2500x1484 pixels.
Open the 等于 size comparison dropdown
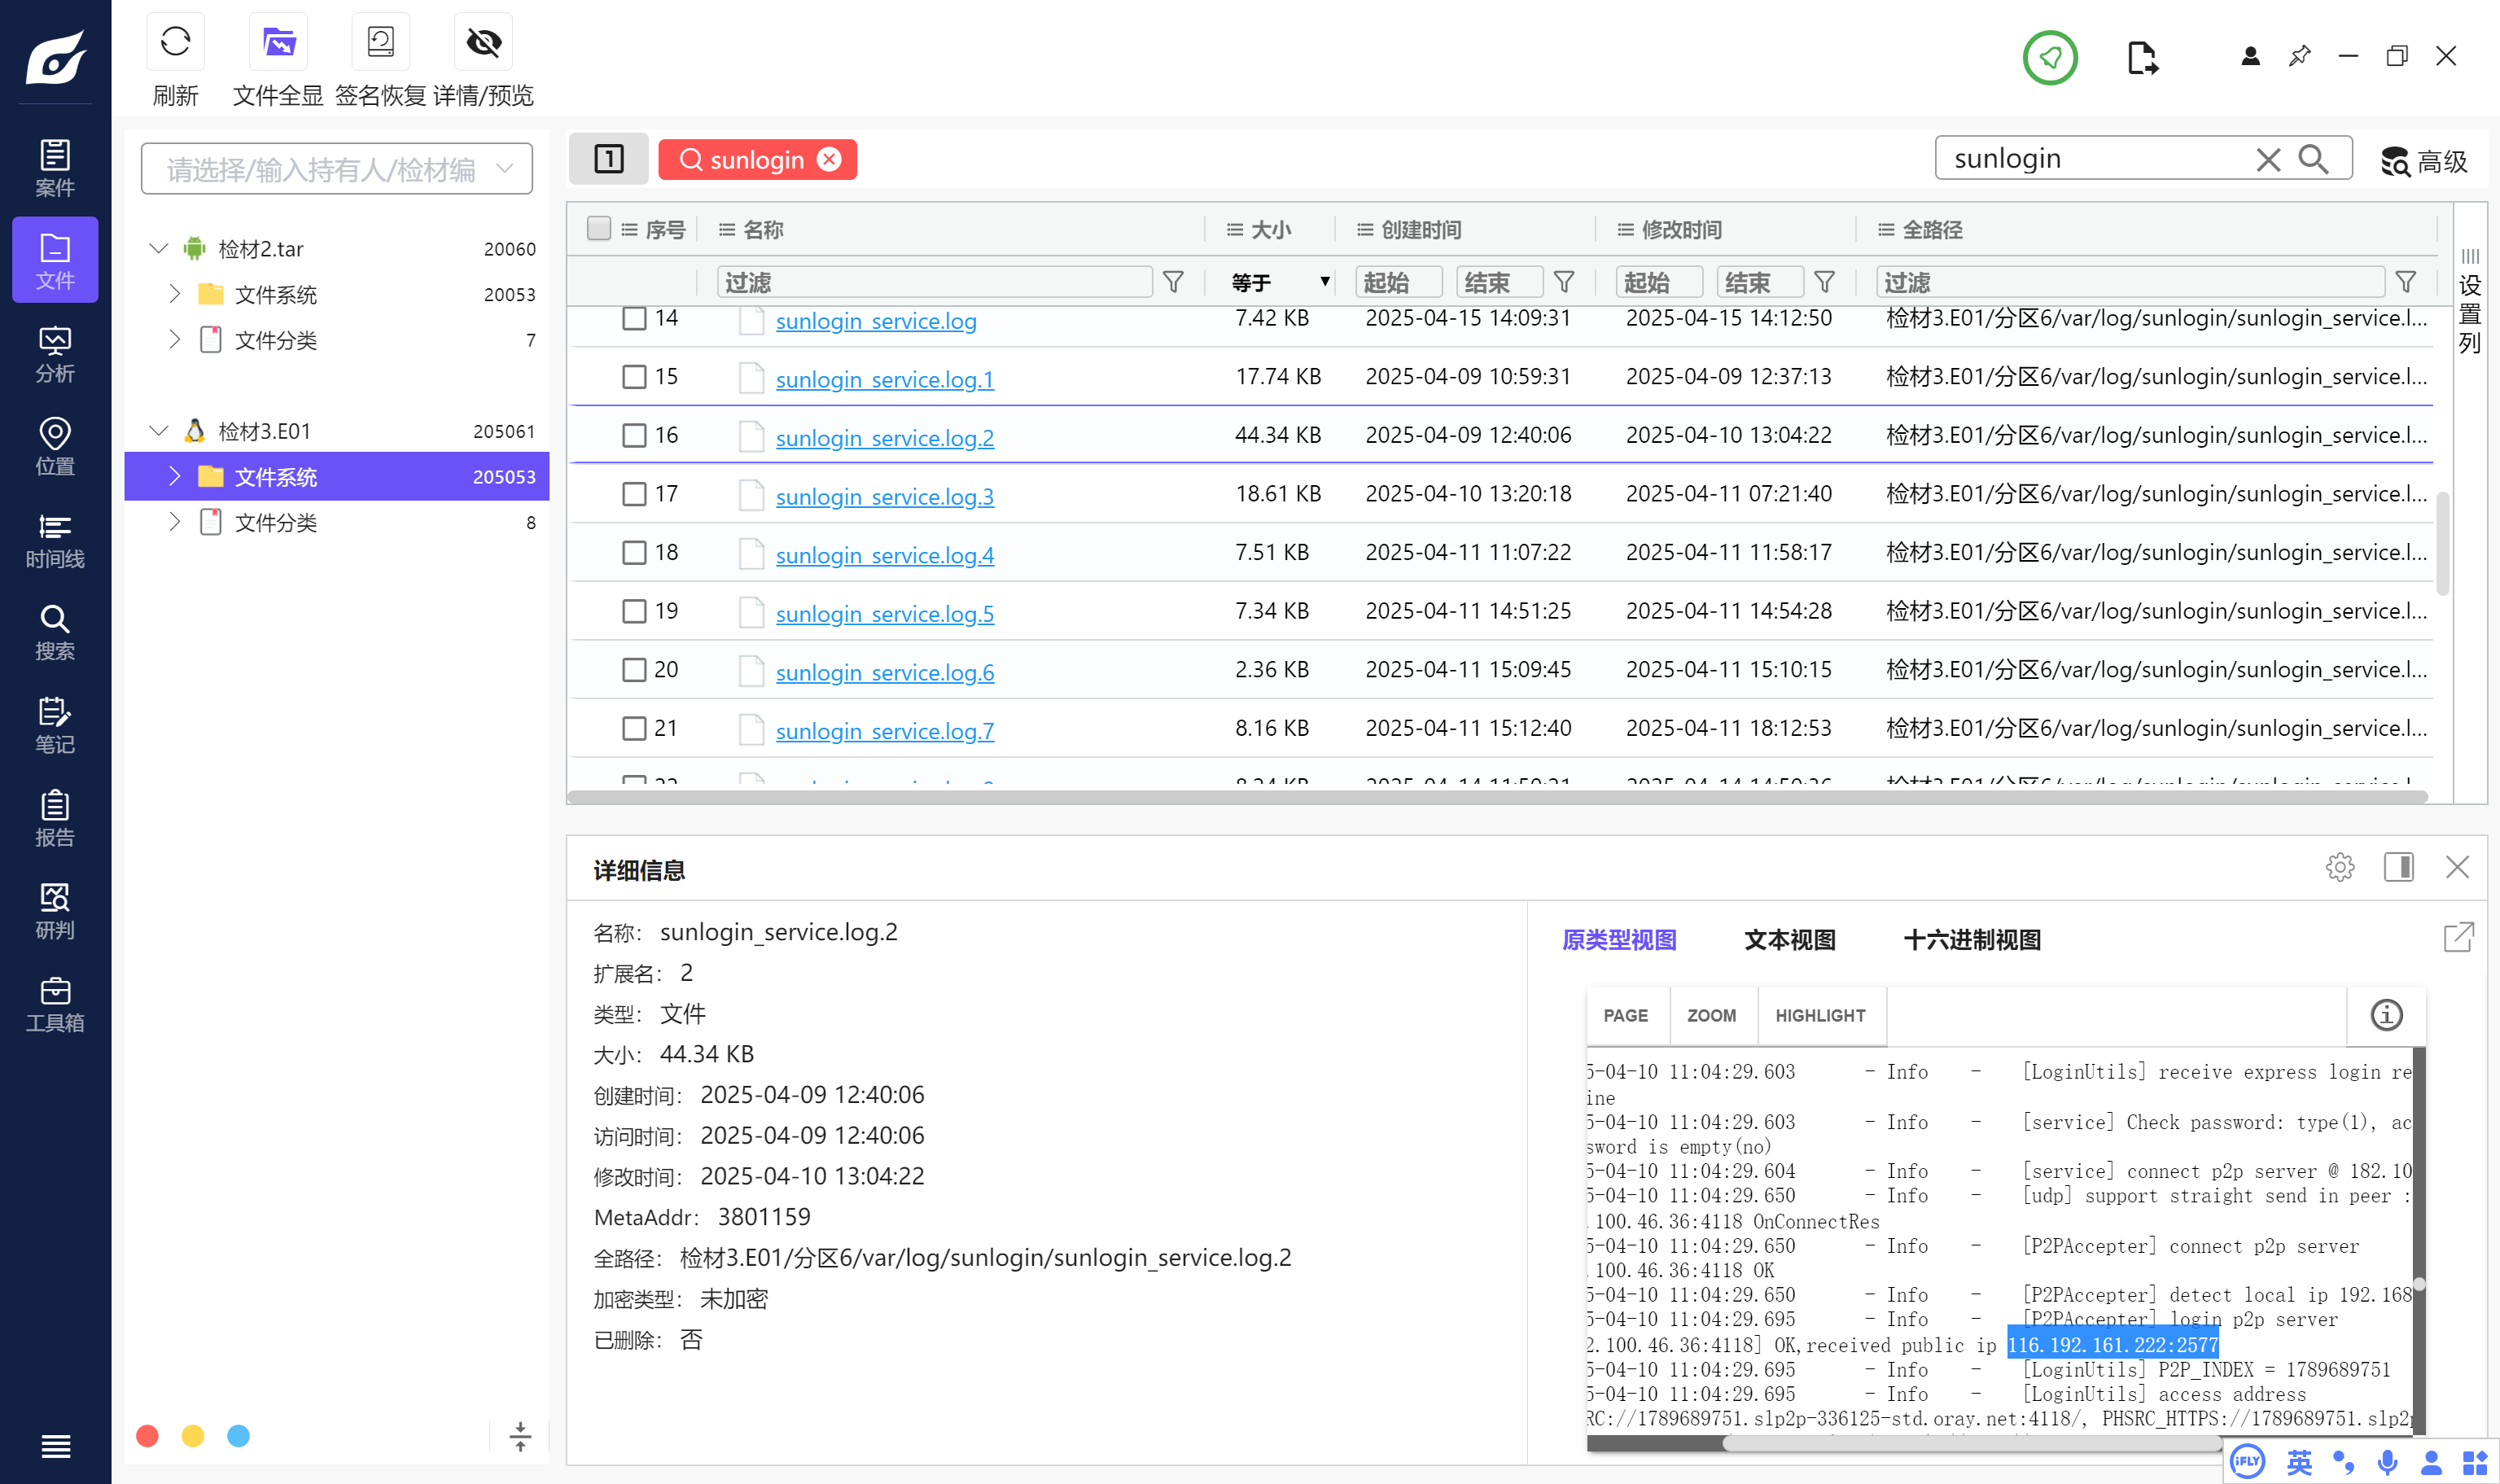click(x=1280, y=282)
